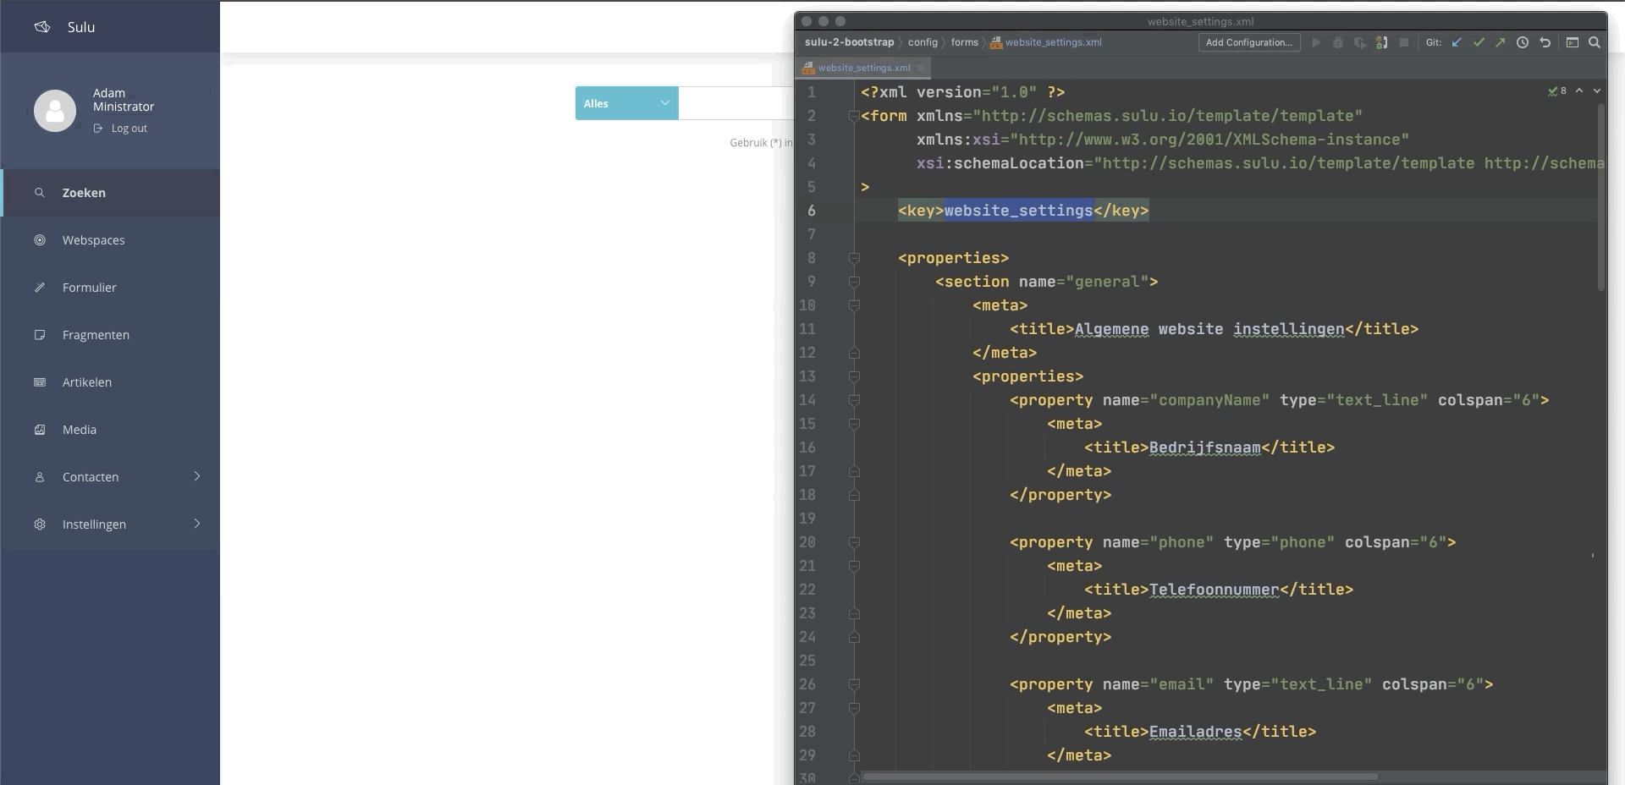Click the editor horizontal scrollbar
Image resolution: width=1625 pixels, height=785 pixels.
[1120, 777]
